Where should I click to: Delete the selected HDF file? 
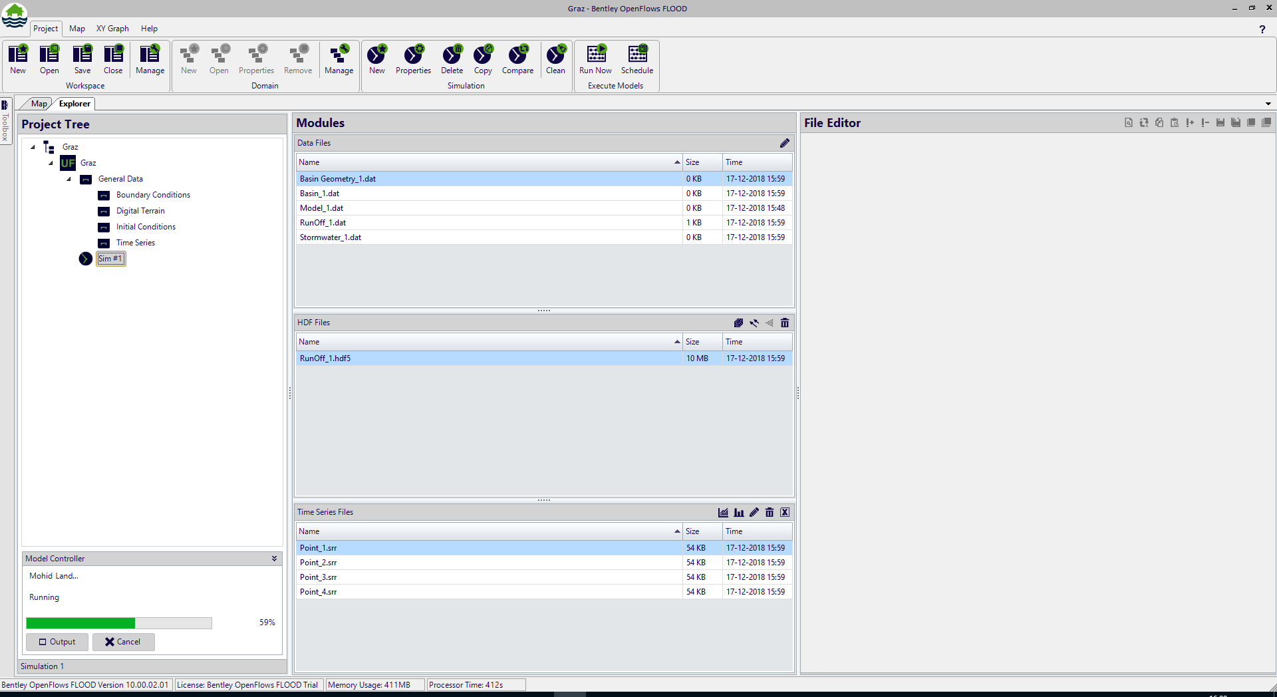(x=785, y=323)
